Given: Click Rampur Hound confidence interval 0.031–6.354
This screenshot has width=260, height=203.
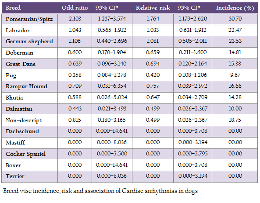Looking at the screenshot, I should 112,86.
